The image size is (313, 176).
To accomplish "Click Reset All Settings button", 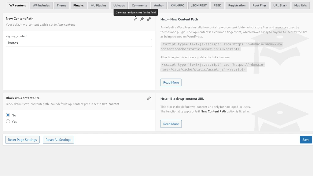I will [58, 140].
